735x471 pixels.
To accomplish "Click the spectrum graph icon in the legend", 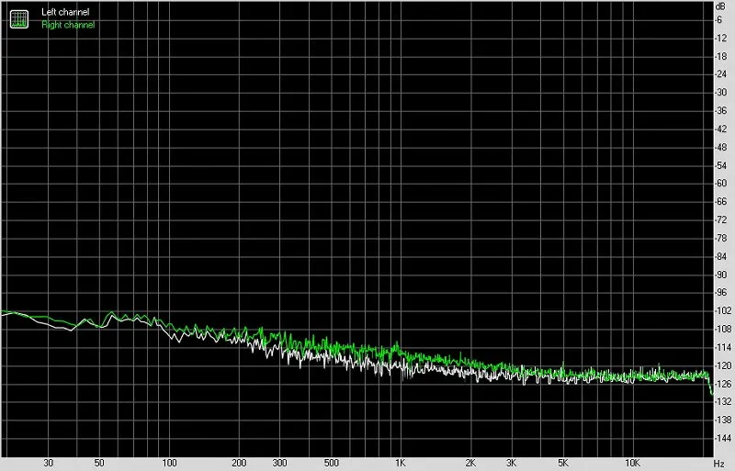I will (19, 19).
